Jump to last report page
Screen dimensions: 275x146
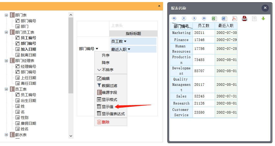tap(204, 18)
